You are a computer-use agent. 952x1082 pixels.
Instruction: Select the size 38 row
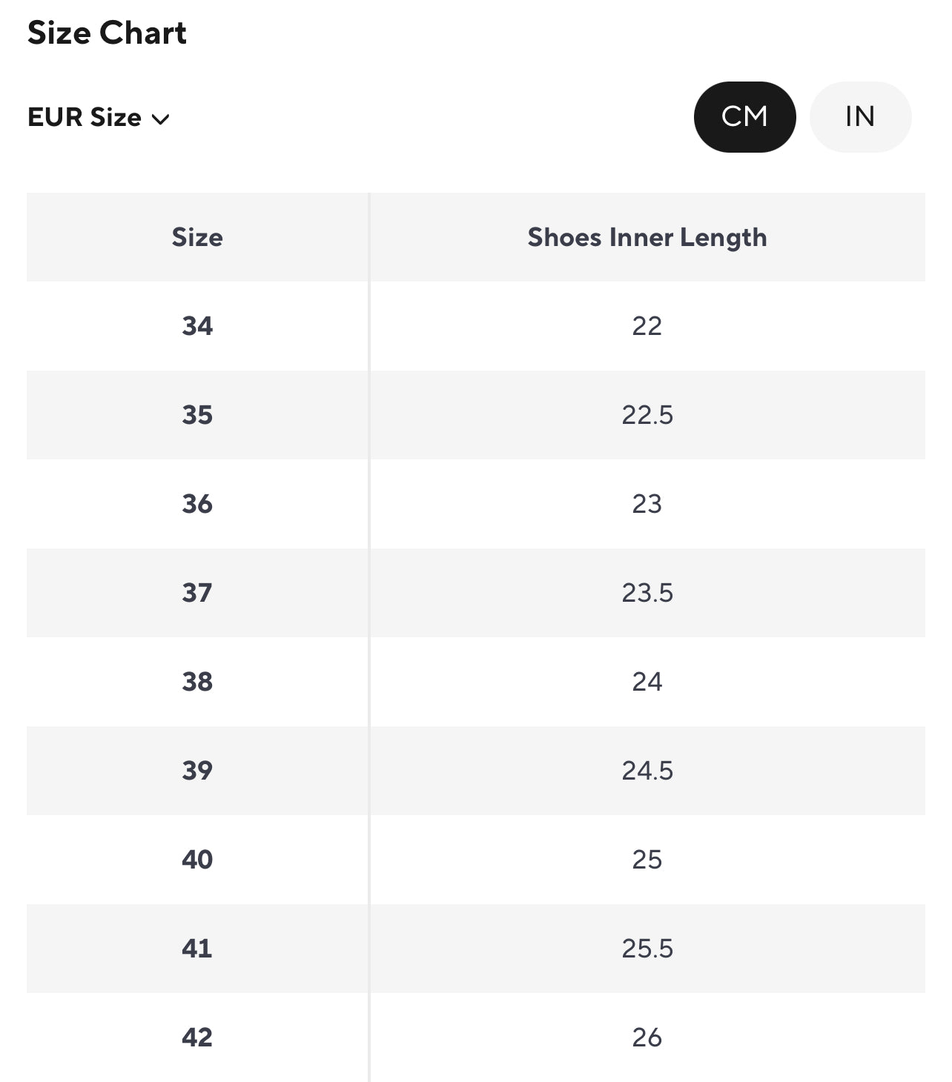click(197, 682)
